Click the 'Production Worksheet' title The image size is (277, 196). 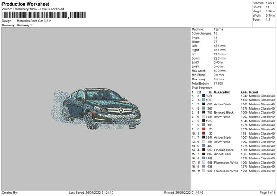tap(25, 4)
